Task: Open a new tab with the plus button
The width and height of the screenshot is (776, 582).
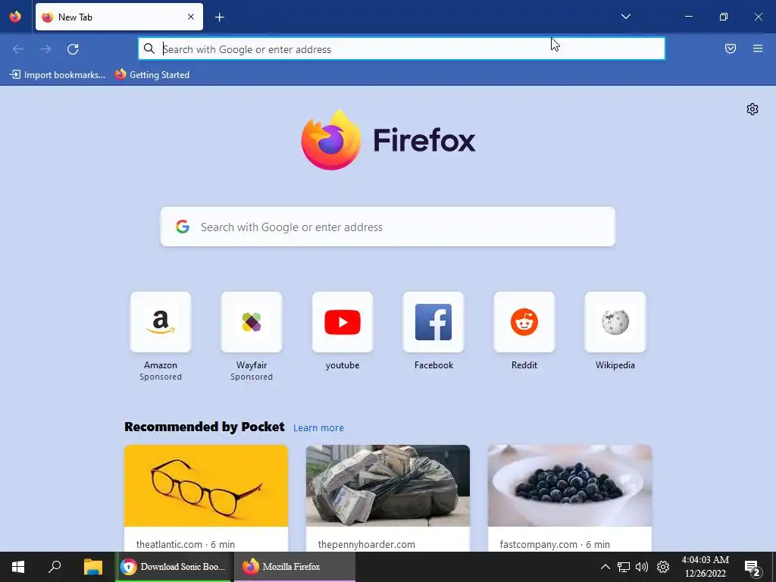Action: point(219,17)
